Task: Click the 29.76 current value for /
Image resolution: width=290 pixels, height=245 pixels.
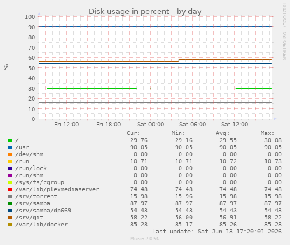Action: point(139,140)
